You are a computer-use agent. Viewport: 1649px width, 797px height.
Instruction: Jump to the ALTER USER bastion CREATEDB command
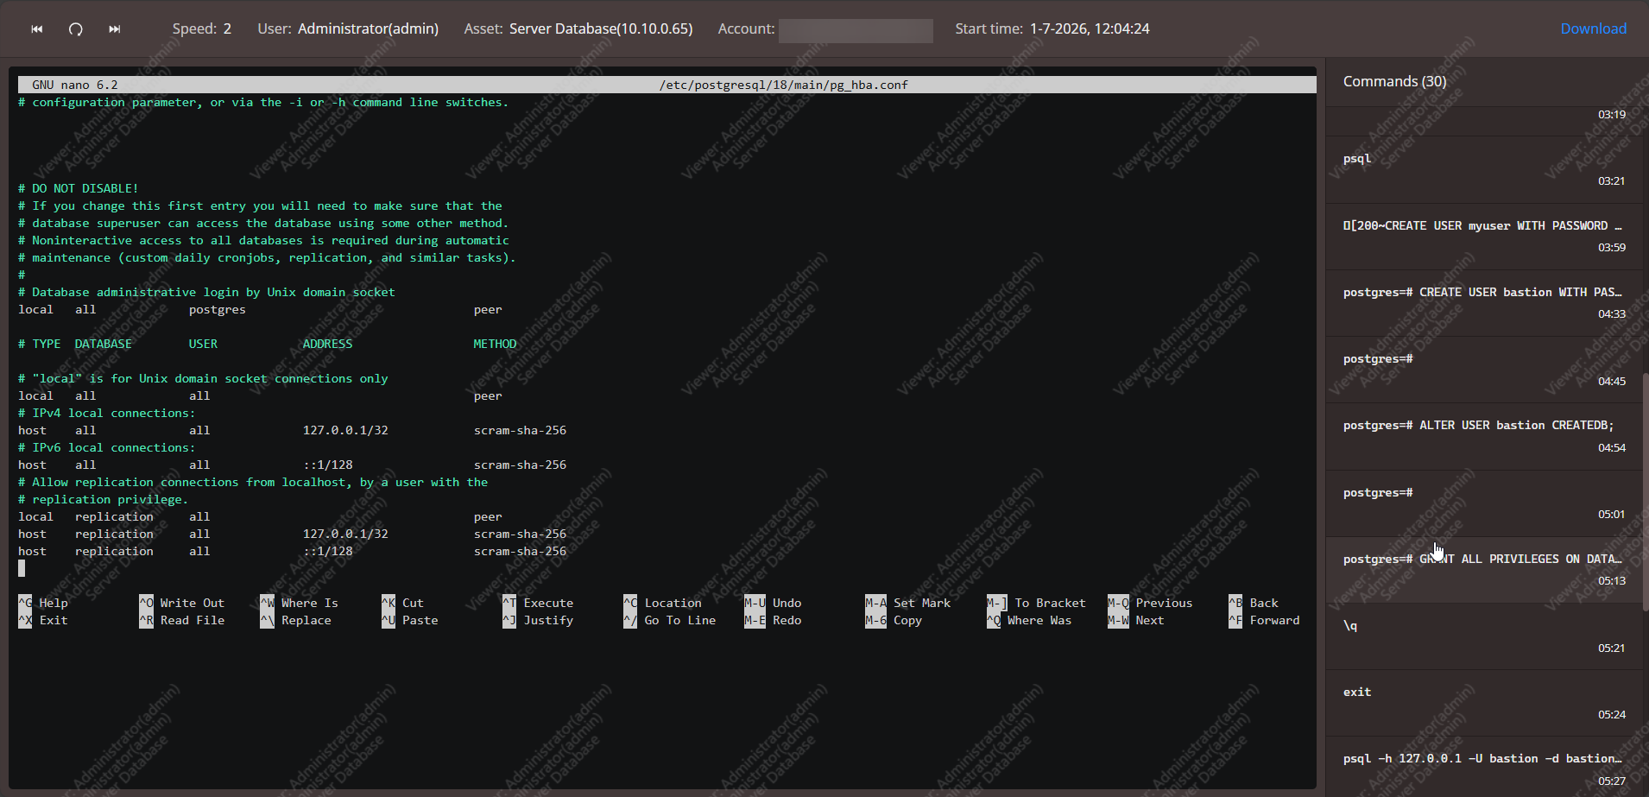pyautogui.click(x=1483, y=433)
